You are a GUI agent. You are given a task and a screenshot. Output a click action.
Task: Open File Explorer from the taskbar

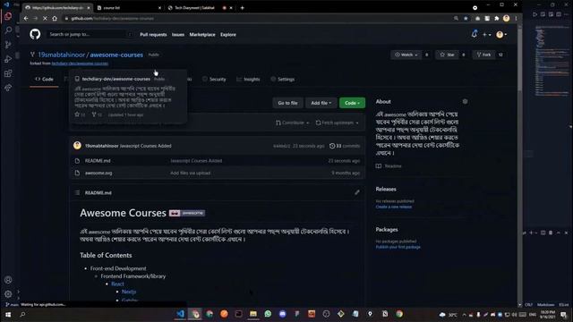pyautogui.click(x=253, y=314)
